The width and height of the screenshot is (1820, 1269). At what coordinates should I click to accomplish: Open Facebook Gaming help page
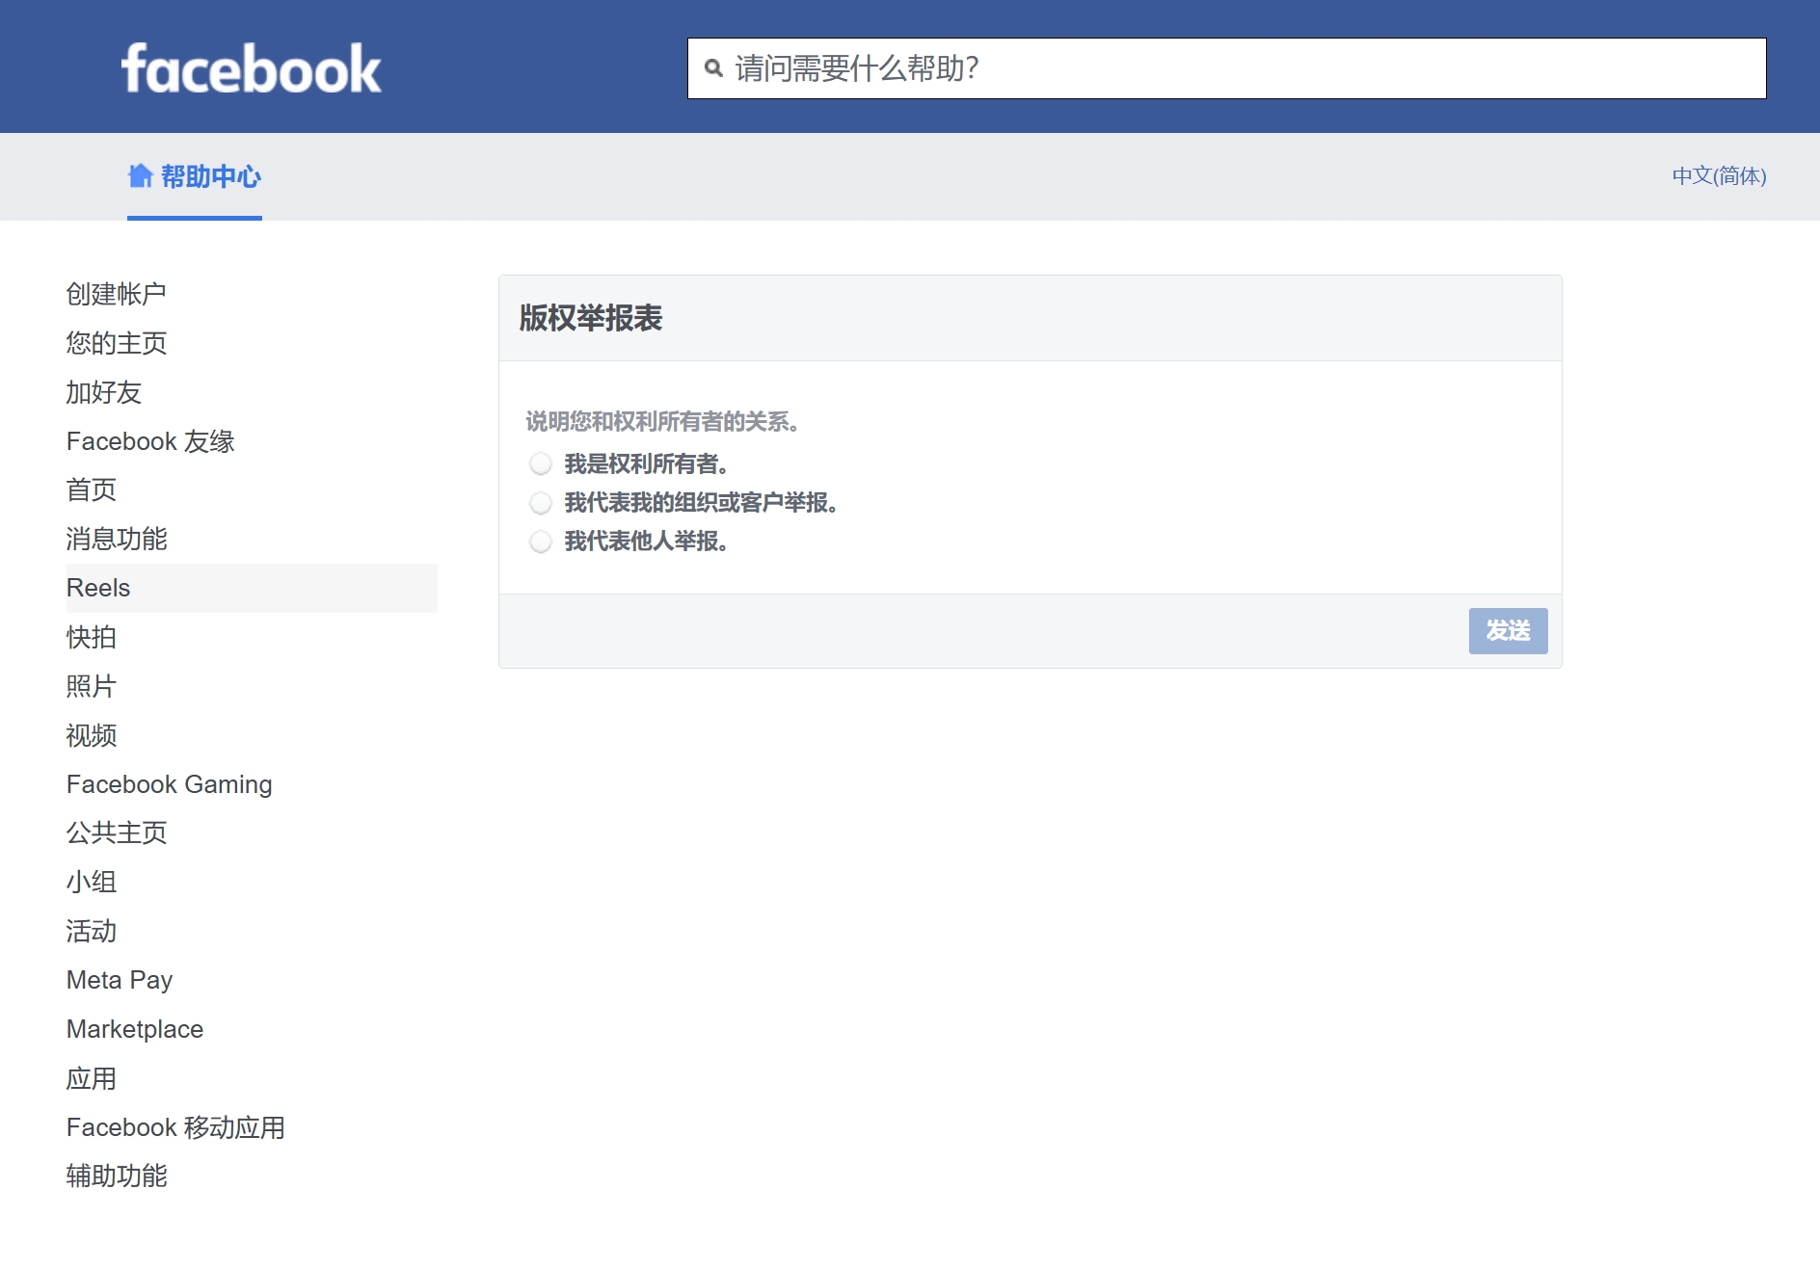(x=169, y=784)
